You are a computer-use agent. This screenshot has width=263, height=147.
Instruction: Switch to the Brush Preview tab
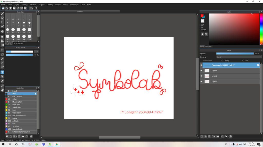(18, 44)
